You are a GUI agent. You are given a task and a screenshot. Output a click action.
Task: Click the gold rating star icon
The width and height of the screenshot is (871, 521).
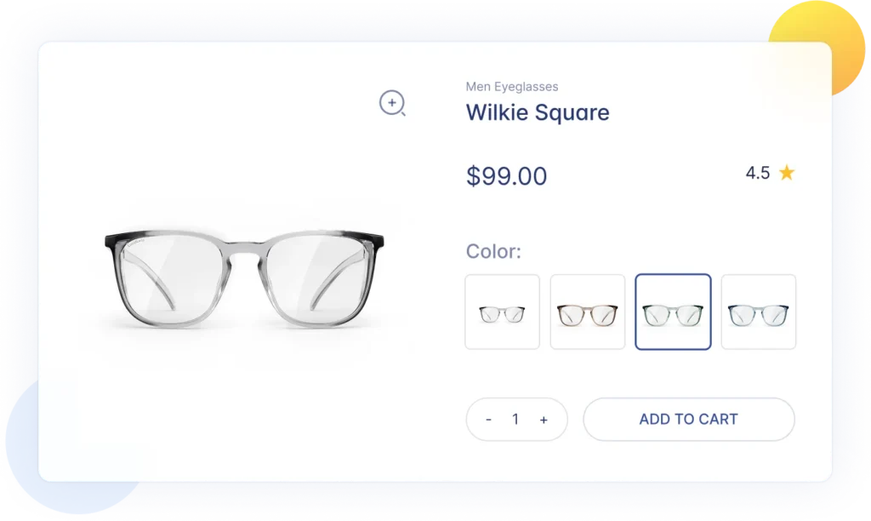(x=787, y=173)
